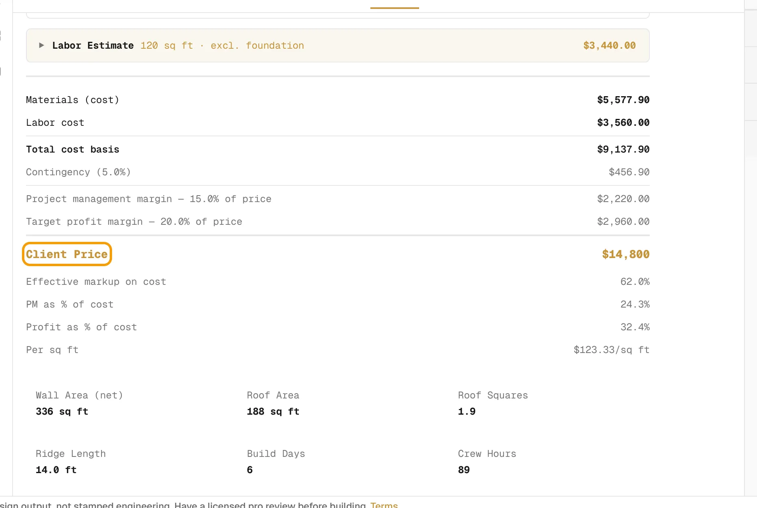Click the Client Price heading

tap(67, 254)
